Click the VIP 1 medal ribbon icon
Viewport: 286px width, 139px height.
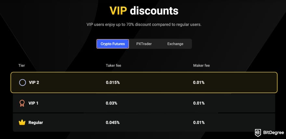(x=22, y=103)
